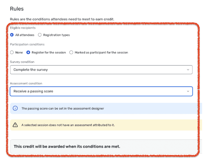Click the passing score info banner
This screenshot has width=207, height=162.
click(x=106, y=109)
